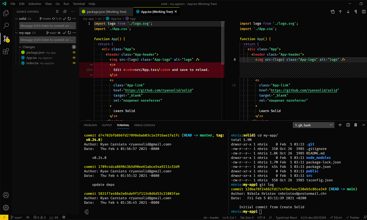Viewport: 367px width, 220px height.
Task: Go to next change with down arrow
Action: 348,12
